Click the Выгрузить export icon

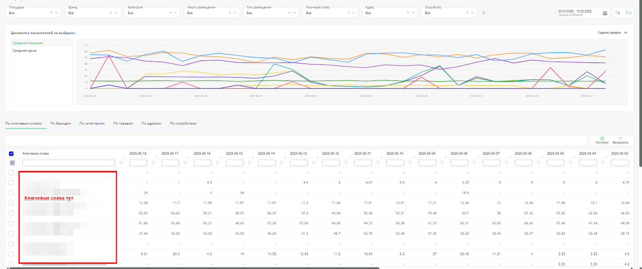coord(620,138)
